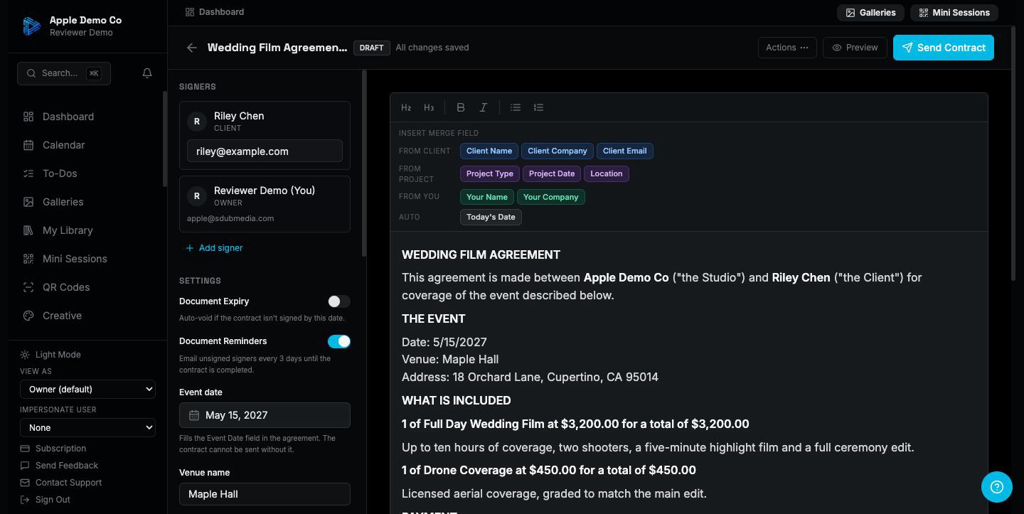Image resolution: width=1024 pixels, height=514 pixels.
Task: Click the Venue name input field
Action: 265,494
